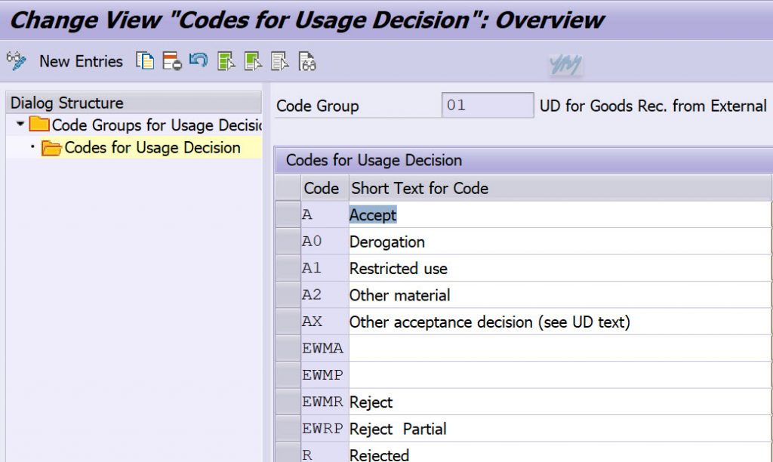
Task: Select row of code A0
Action: 288,241
